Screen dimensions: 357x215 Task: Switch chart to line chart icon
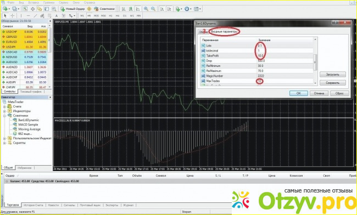(138, 9)
